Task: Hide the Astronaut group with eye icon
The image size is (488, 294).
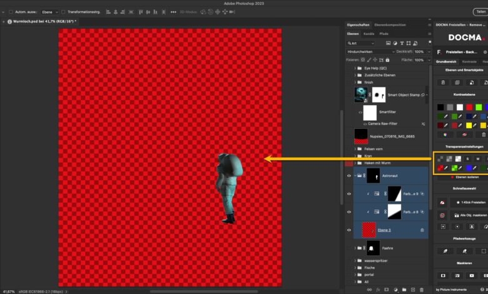Action: 349,176
